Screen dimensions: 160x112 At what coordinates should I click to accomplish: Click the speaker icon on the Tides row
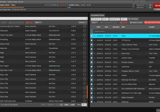coord(94,36)
